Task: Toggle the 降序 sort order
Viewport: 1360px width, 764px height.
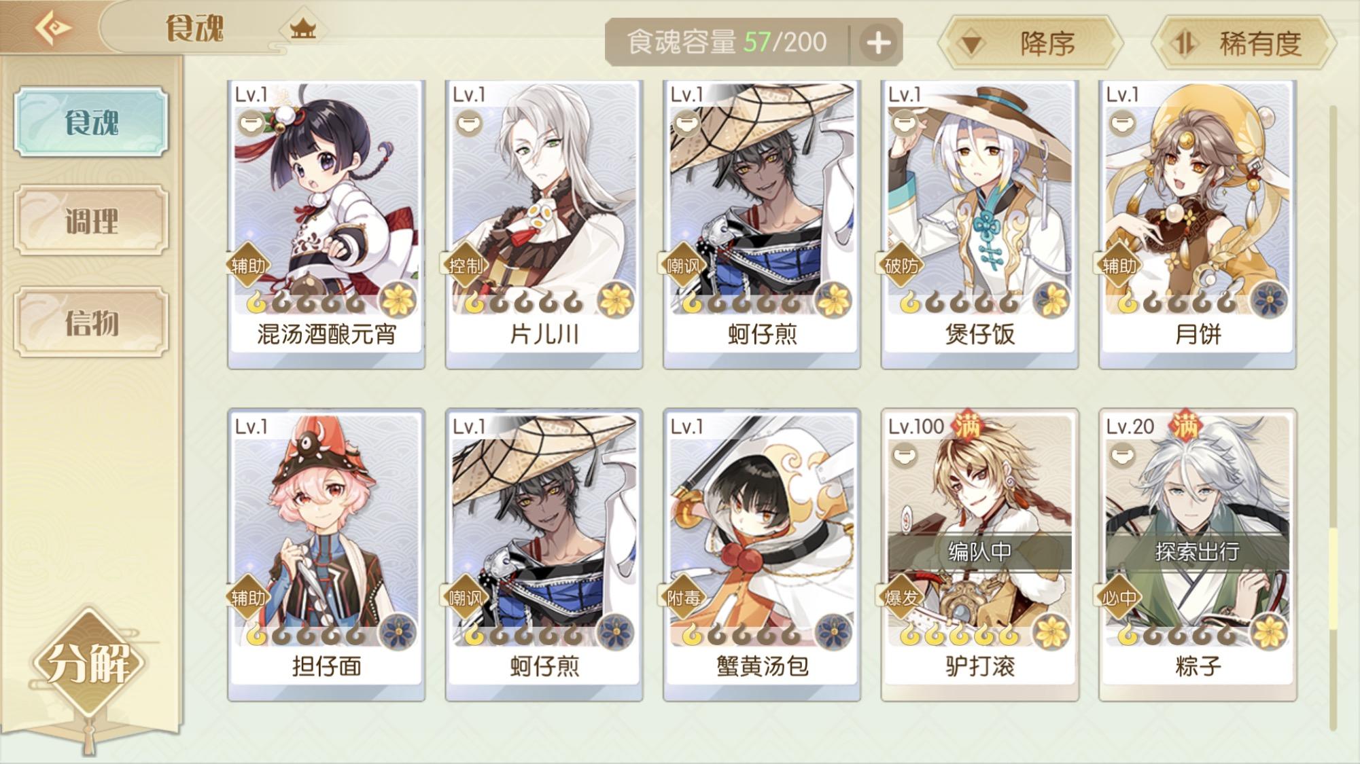Action: click(x=1030, y=43)
